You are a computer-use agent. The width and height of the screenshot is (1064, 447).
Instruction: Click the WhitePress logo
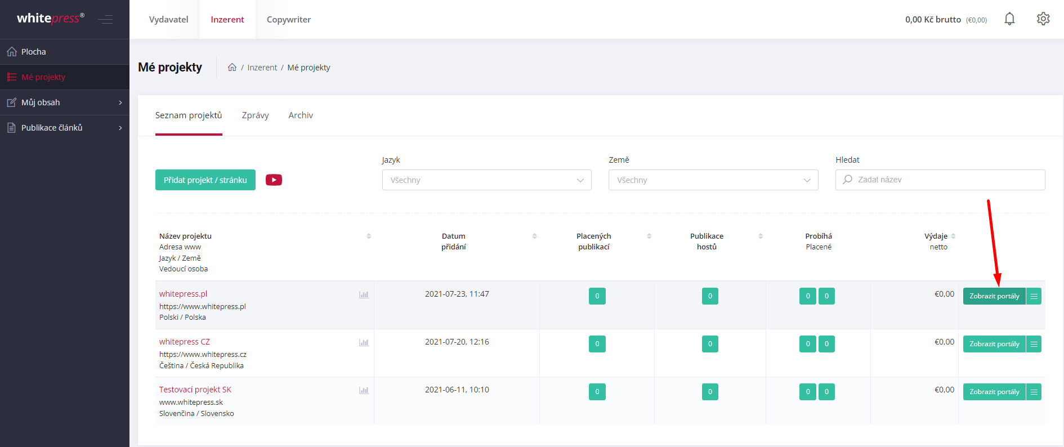51,19
